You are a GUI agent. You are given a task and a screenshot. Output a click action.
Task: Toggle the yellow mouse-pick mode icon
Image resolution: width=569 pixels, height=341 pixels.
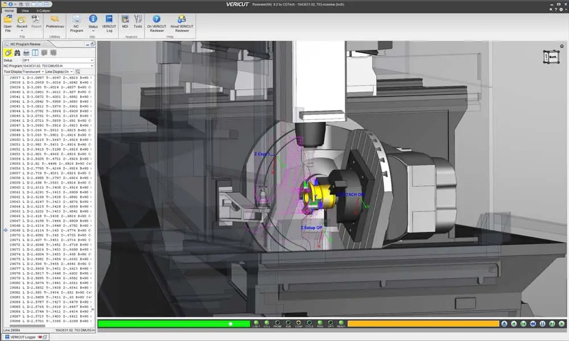click(x=8, y=53)
